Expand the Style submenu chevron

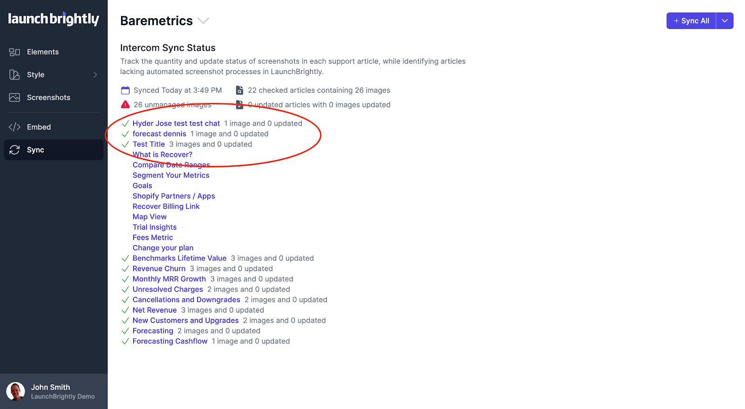pyautogui.click(x=95, y=75)
